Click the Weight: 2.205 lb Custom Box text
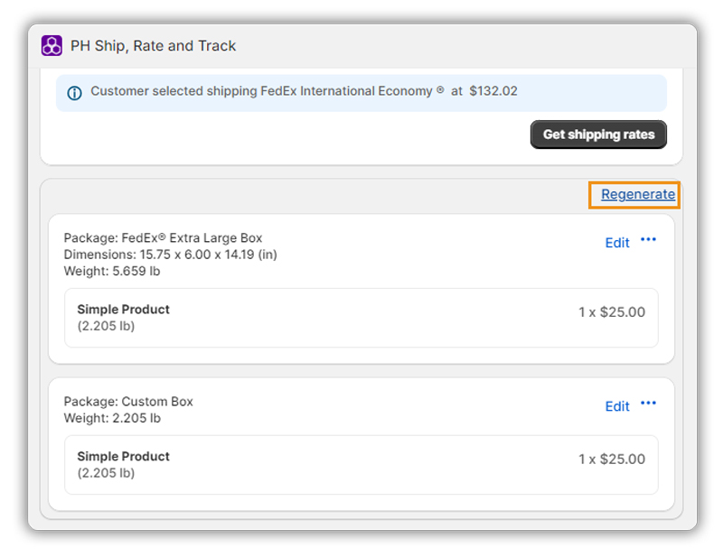The height and width of the screenshot is (557, 723). coord(111,418)
